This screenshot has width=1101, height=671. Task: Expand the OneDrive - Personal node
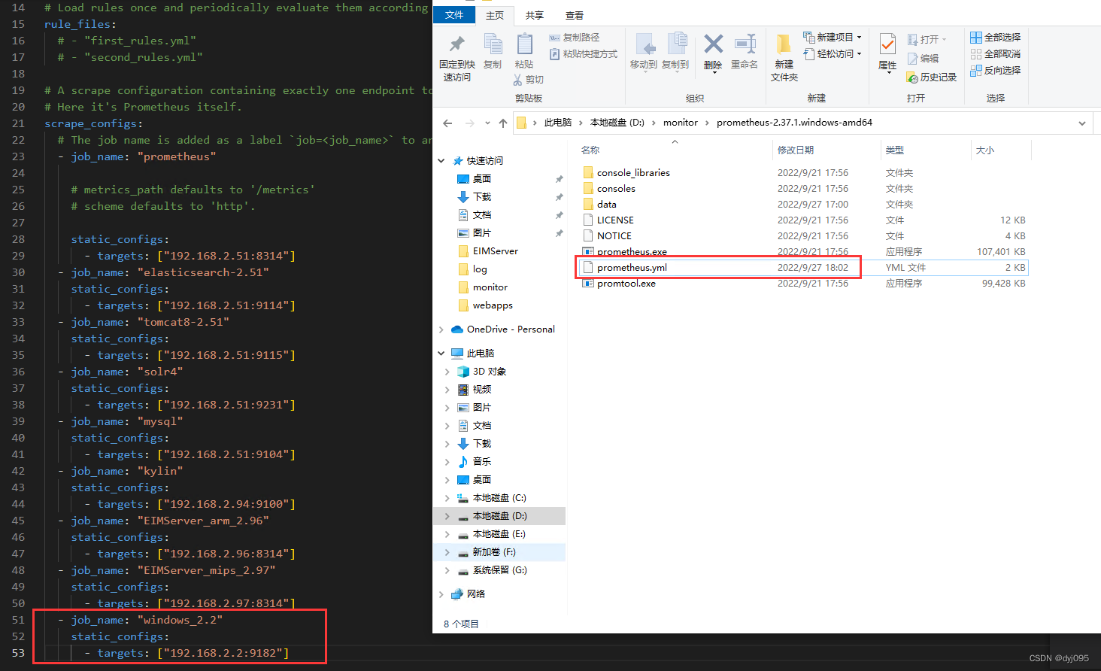click(441, 329)
